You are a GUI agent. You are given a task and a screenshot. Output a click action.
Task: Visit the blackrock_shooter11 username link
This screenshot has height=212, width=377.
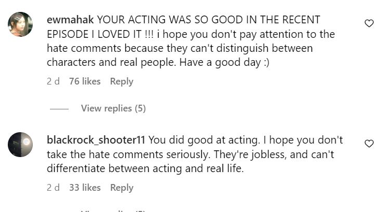coord(97,140)
